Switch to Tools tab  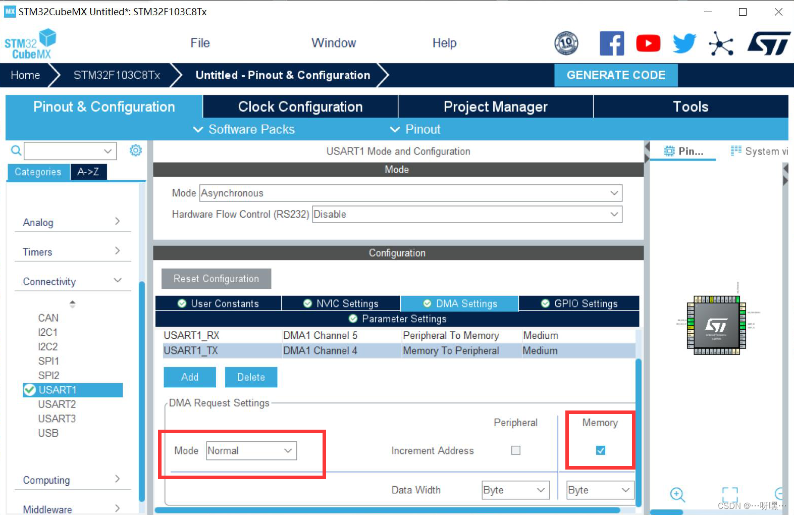pyautogui.click(x=691, y=107)
